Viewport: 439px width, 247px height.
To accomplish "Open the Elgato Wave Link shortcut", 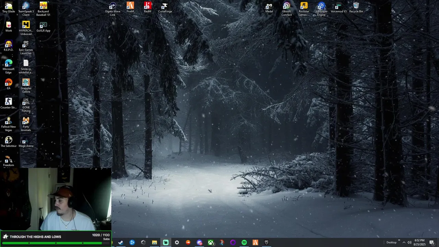I will tap(113, 9).
